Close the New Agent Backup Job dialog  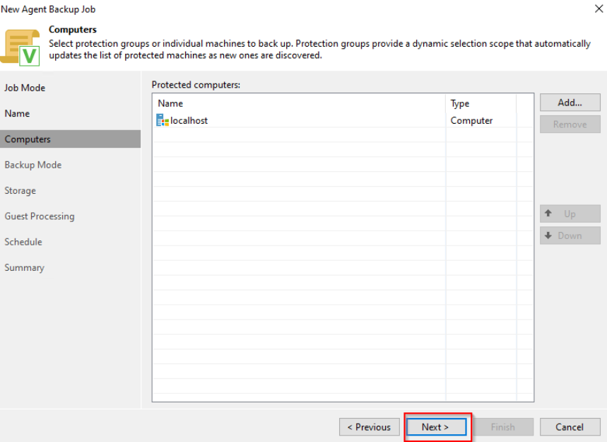(x=600, y=9)
